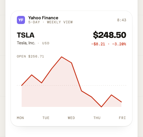Click the dotted opening price reference line
This screenshot has width=143, height=137.
click(x=71, y=85)
